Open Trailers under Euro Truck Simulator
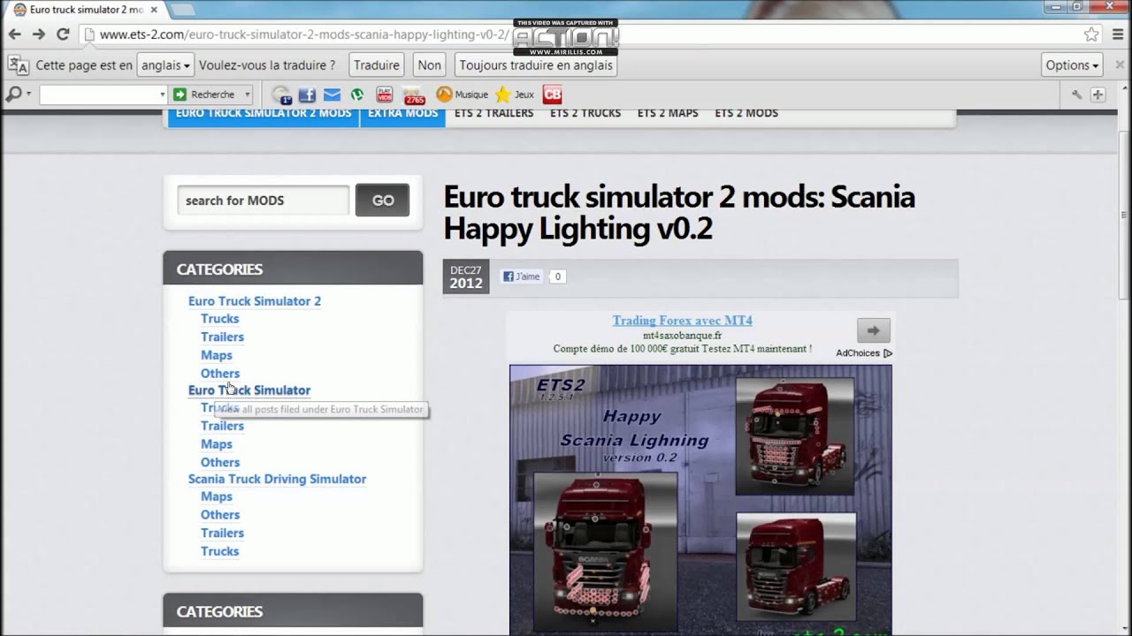 coord(222,426)
